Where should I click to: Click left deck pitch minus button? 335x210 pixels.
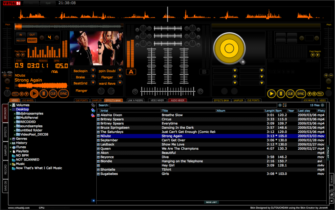(10, 75)
